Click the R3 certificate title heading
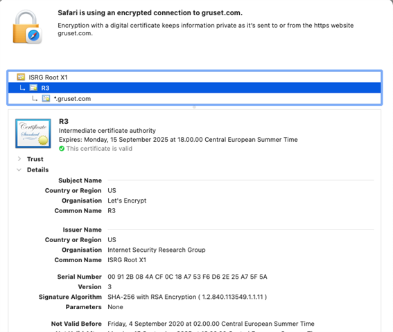Viewport: 393px width, 332px height. coord(64,121)
